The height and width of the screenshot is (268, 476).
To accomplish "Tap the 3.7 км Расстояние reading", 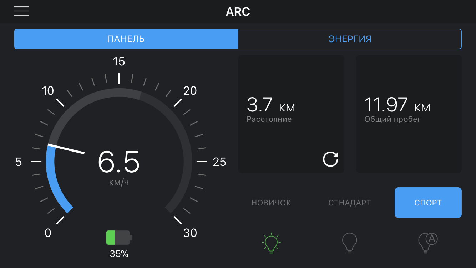I will click(271, 109).
